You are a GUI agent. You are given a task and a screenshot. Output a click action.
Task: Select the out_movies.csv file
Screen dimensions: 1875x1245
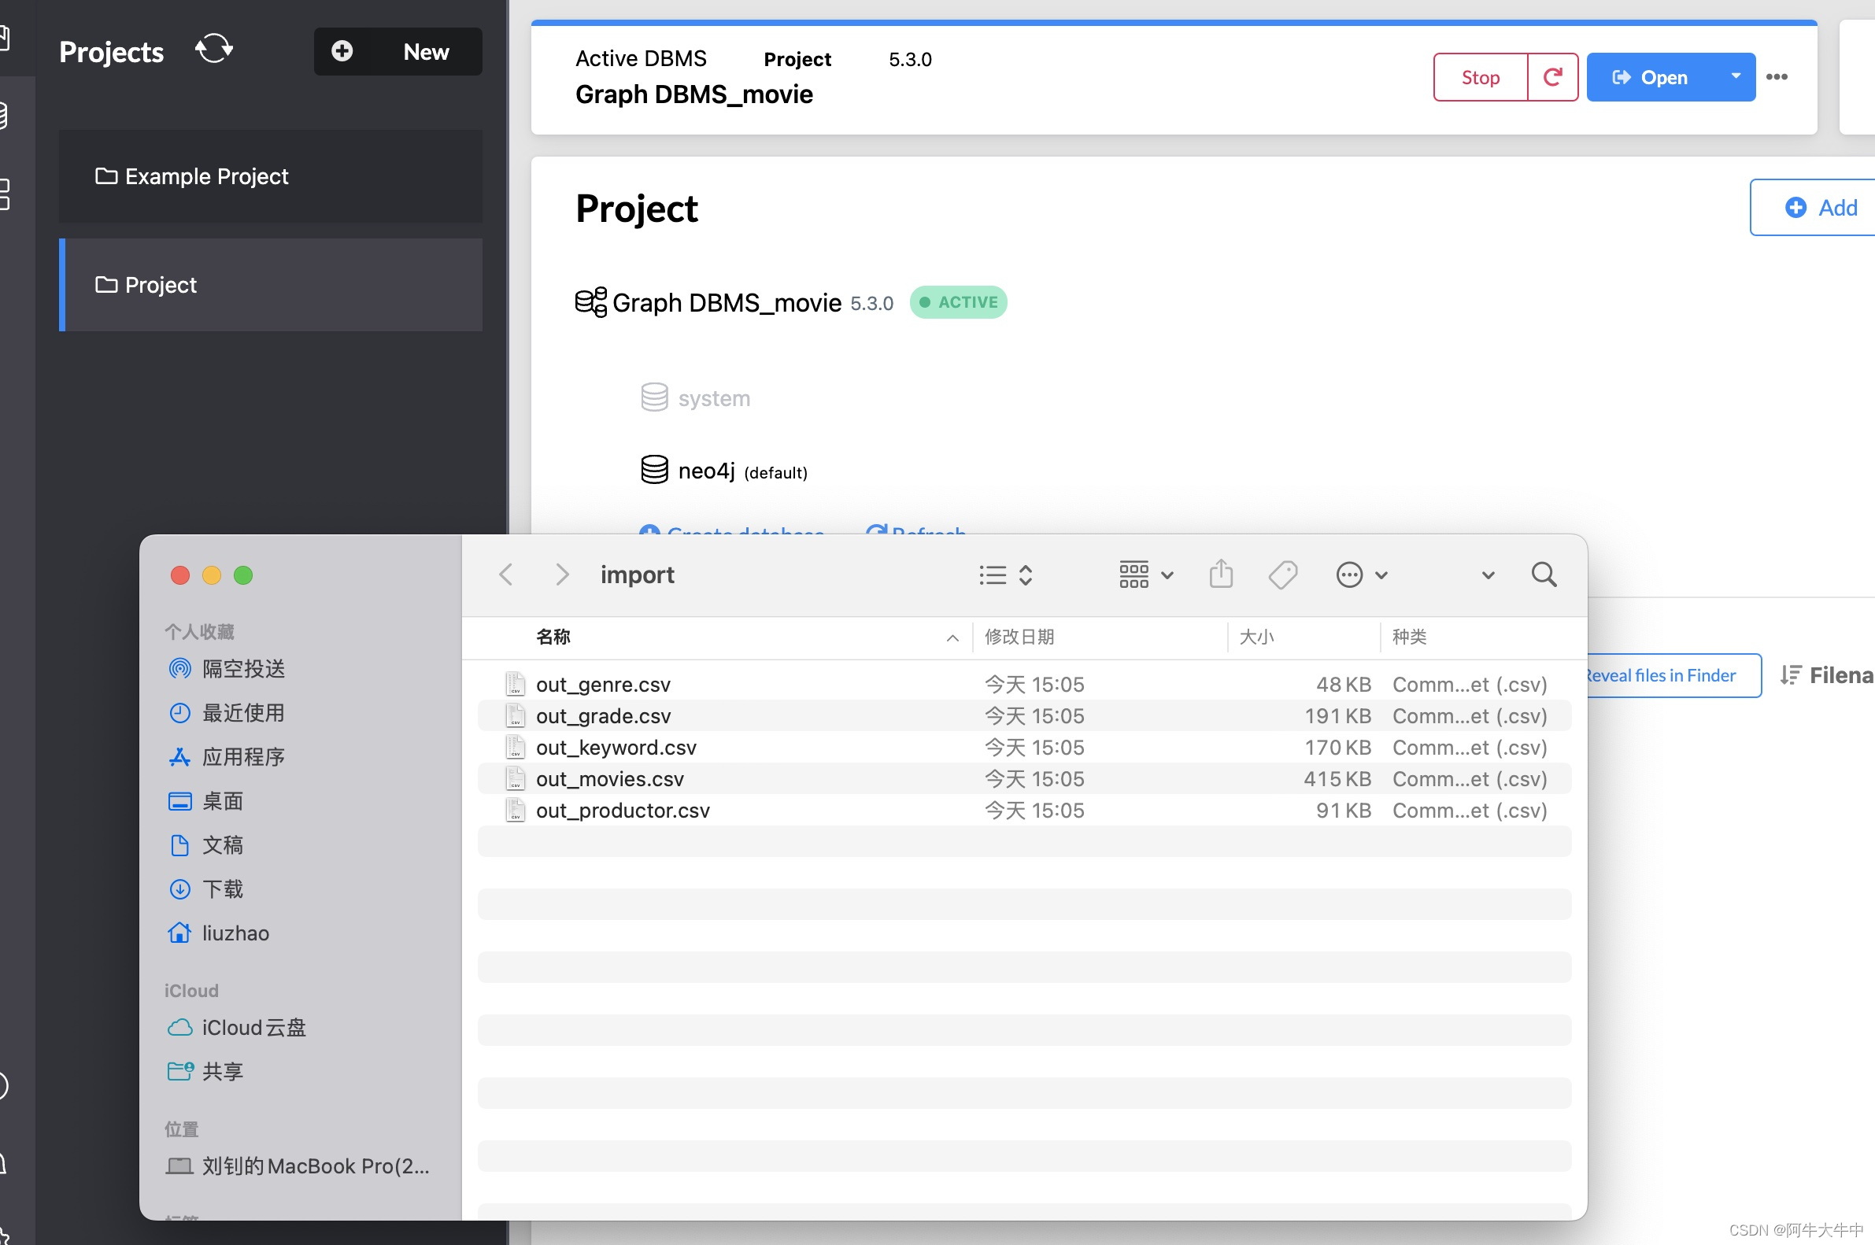[609, 779]
